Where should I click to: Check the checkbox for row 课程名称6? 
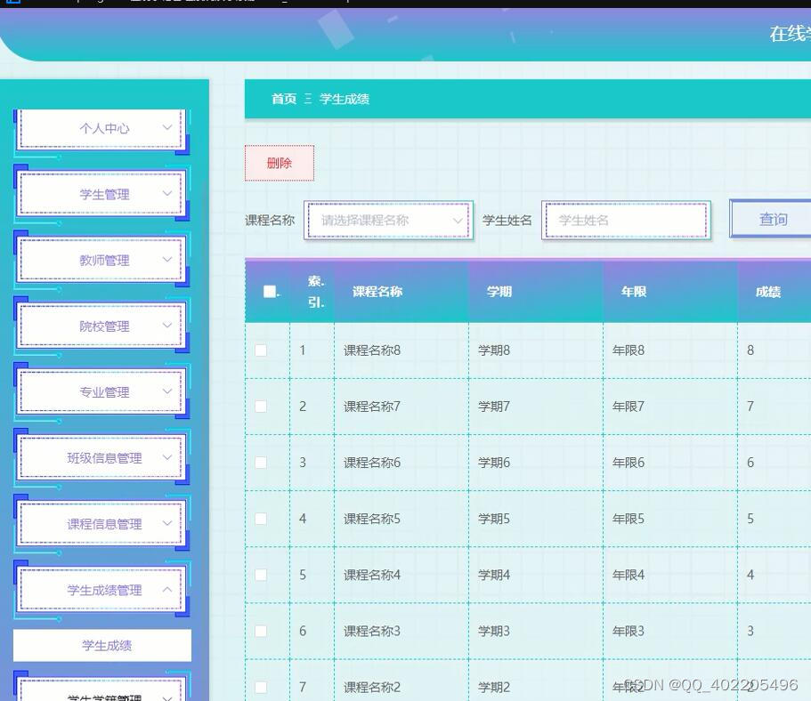tap(261, 462)
